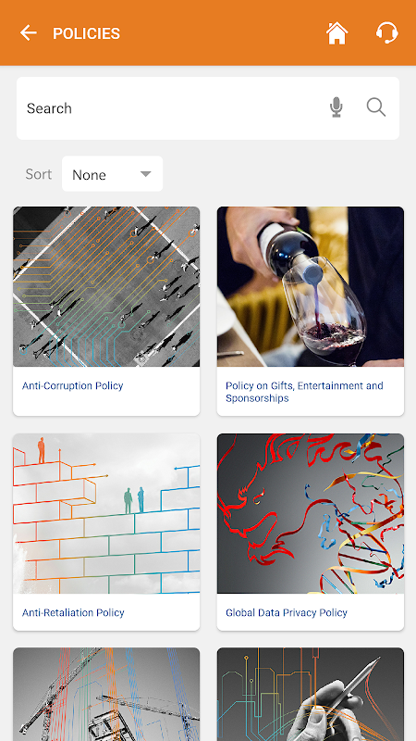
Task: Tap the back arrow in header
Action: [x=29, y=33]
